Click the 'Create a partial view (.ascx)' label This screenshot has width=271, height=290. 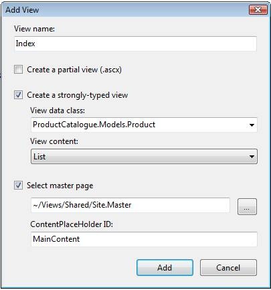pyautogui.click(x=74, y=70)
